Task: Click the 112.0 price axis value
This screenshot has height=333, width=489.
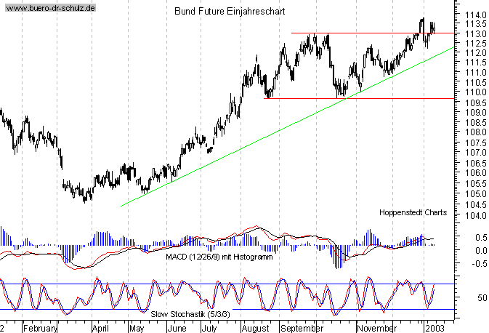Action: 476,53
